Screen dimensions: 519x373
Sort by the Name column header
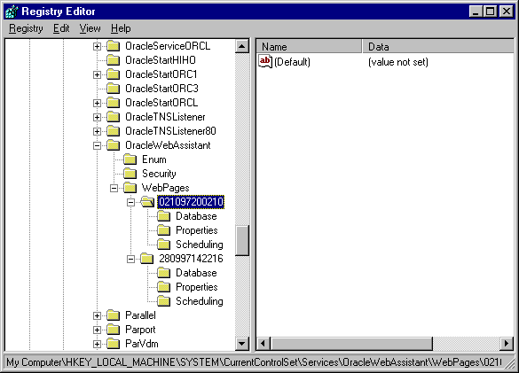(x=309, y=47)
